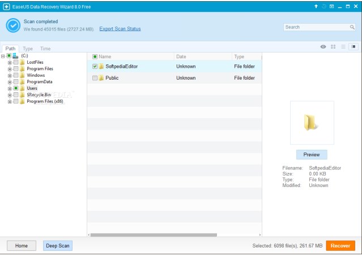This screenshot has width=362, height=256.
Task: Check the Public folder checkbox
Action: 95,78
